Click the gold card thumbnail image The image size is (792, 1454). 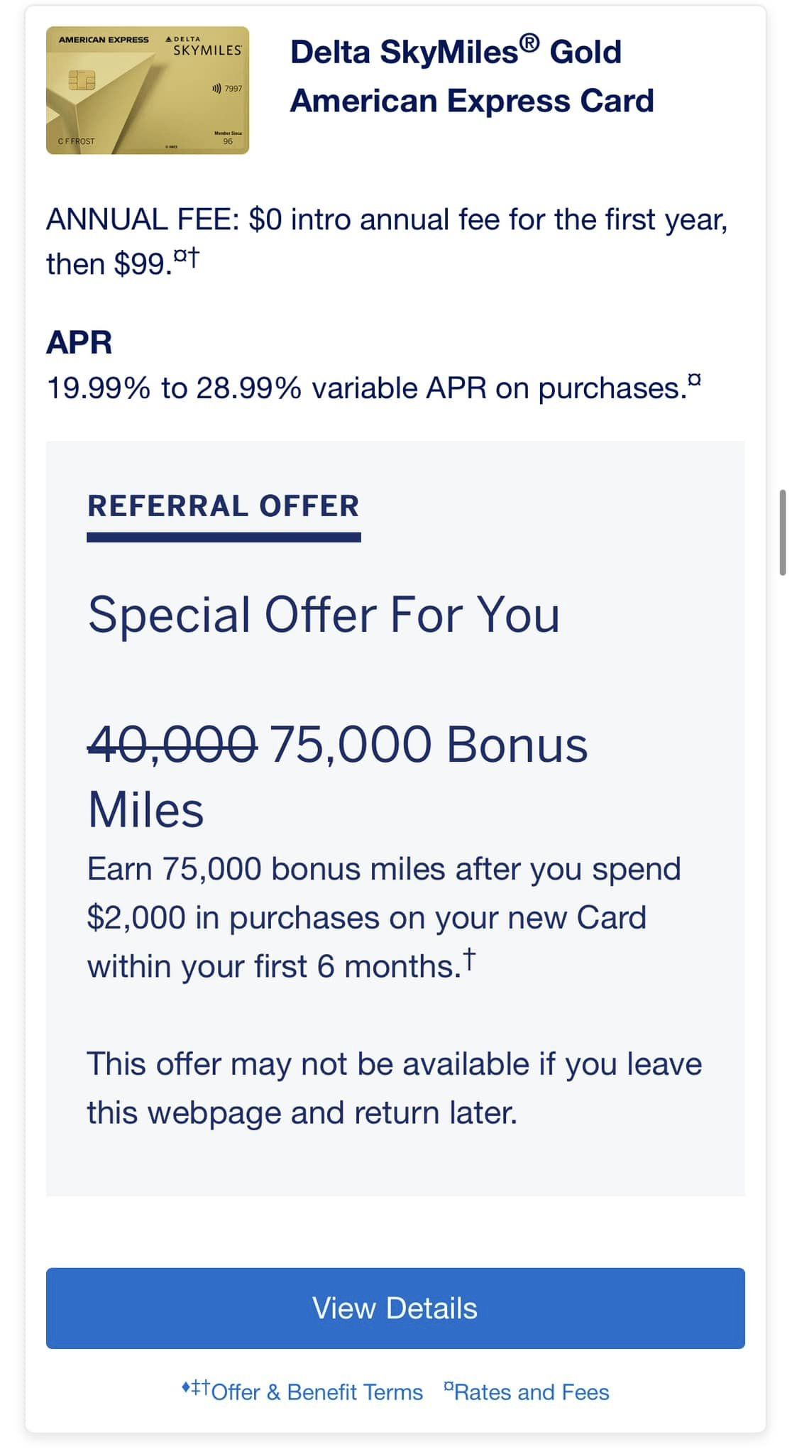147,92
